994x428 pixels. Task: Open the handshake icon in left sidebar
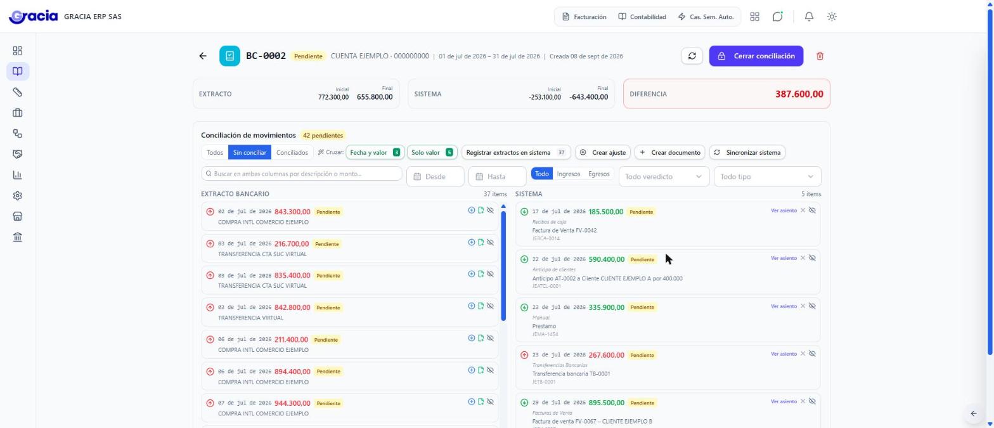click(x=18, y=154)
